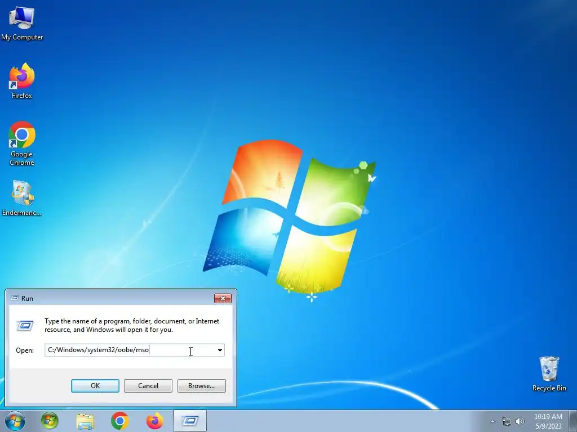Viewport: 577px width, 432px height.
Task: Select the Endermanc... installer desktop icon
Action: coord(22,199)
